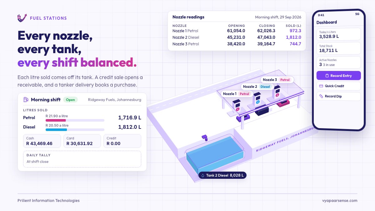Select the Nozzle 1 Petrol tag
Image resolution: width=375 pixels, height=211 pixels.
tap(236, 94)
